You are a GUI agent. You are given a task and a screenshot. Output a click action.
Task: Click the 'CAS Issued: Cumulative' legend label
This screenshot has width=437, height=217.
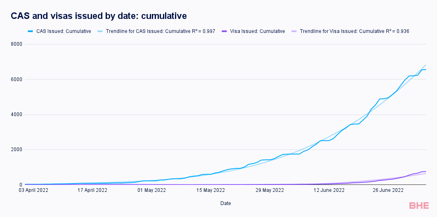coord(64,31)
